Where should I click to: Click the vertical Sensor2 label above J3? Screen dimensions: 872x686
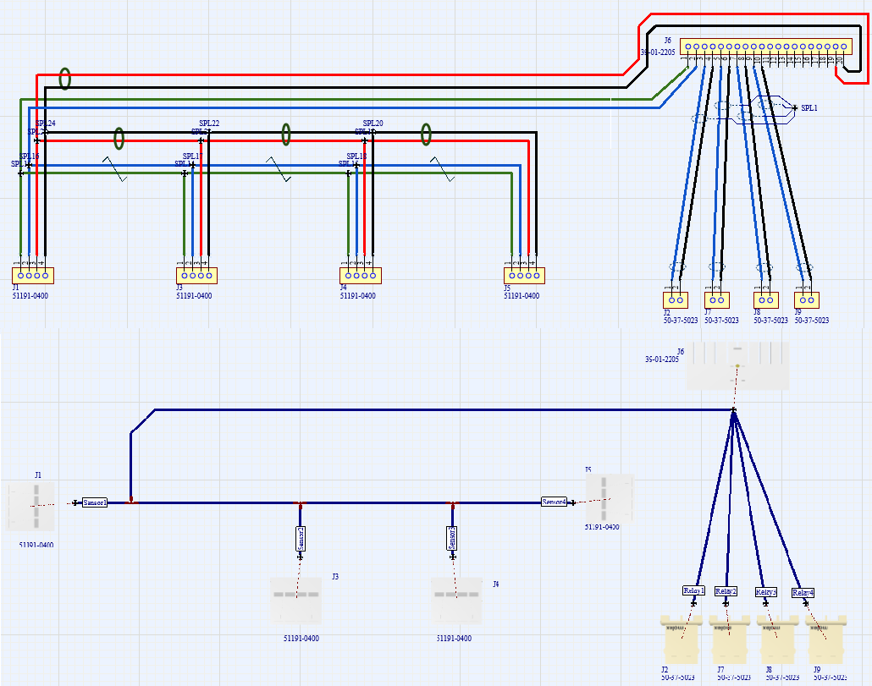pyautogui.click(x=301, y=538)
